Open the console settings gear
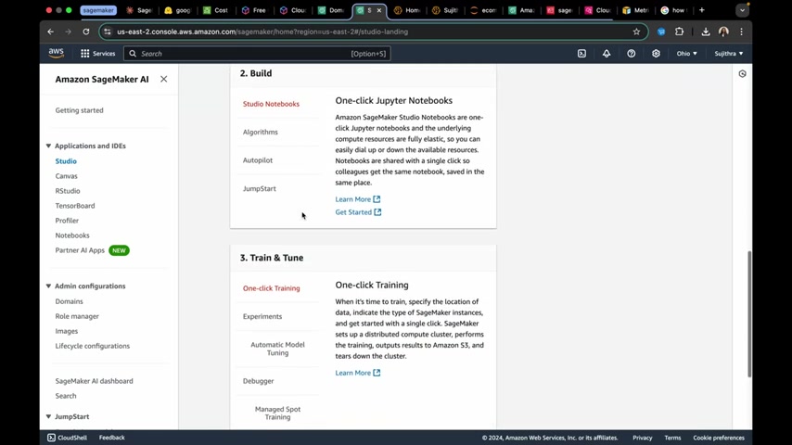This screenshot has width=792, height=445. click(656, 54)
